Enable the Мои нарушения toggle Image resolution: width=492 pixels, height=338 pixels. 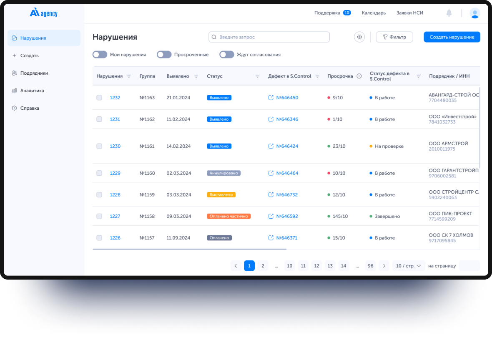pyautogui.click(x=100, y=55)
